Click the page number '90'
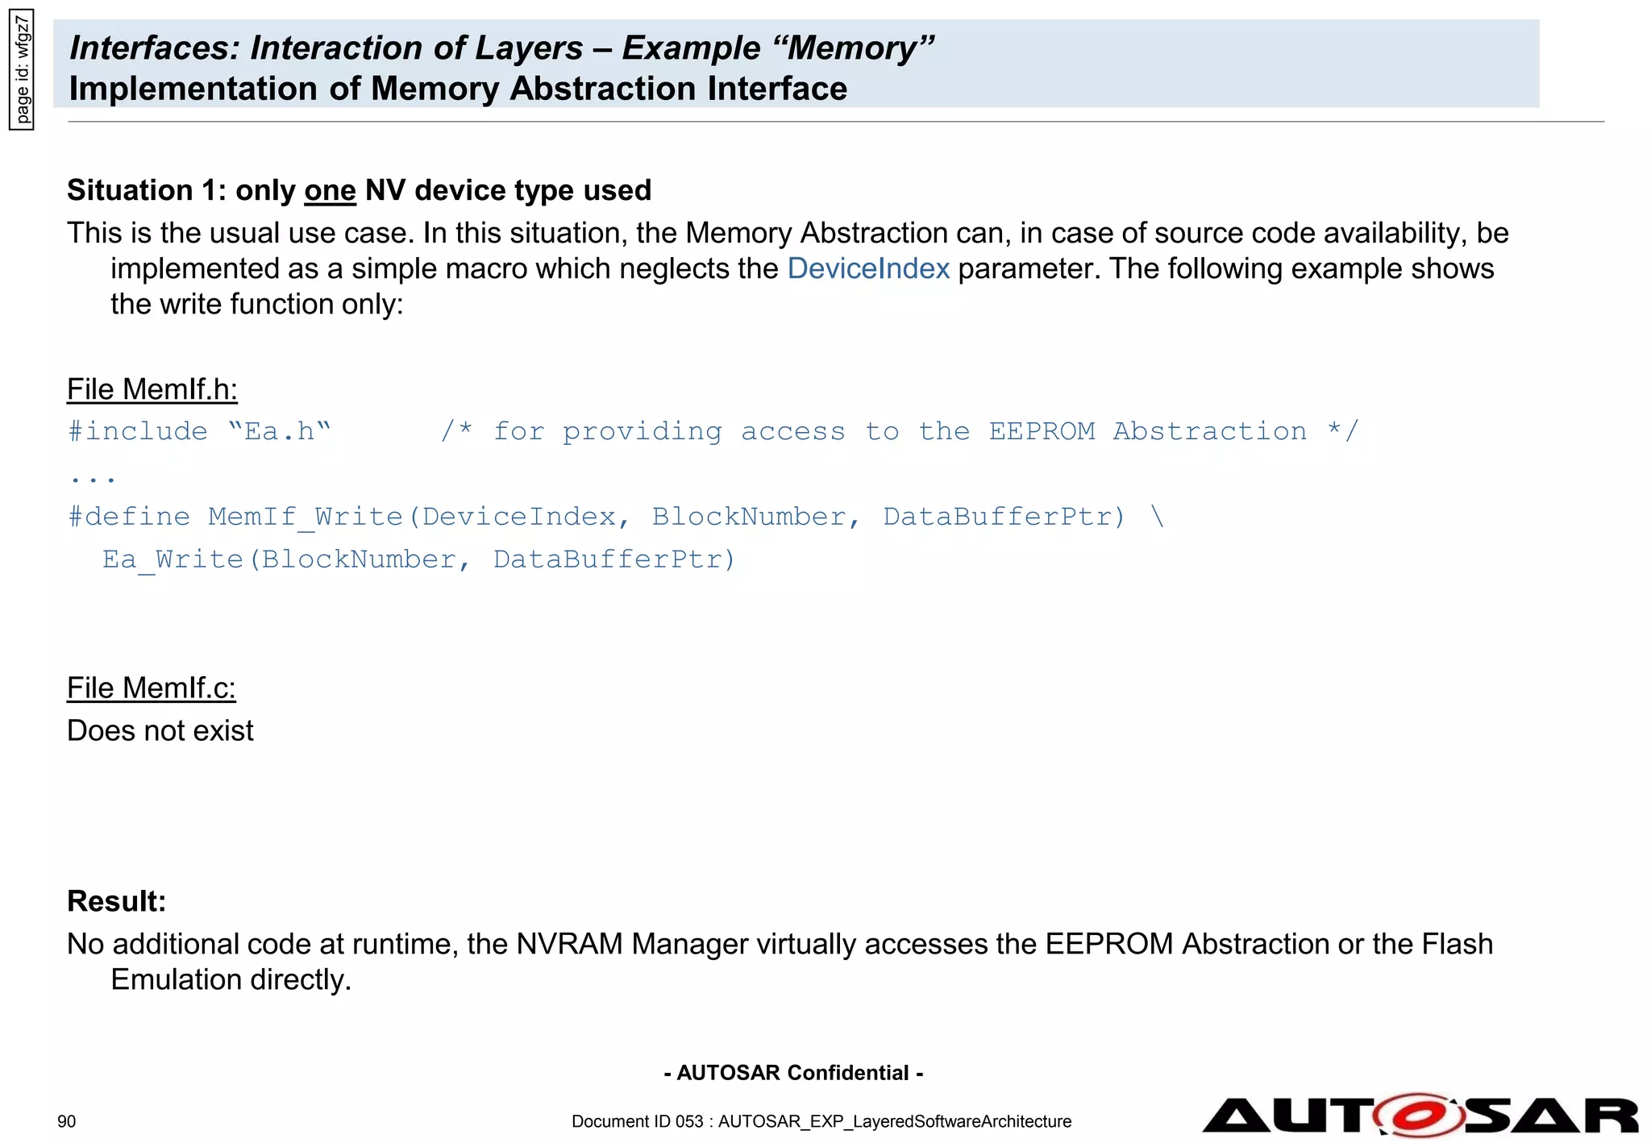Viewport: 1651px width, 1143px height. pyautogui.click(x=67, y=1121)
